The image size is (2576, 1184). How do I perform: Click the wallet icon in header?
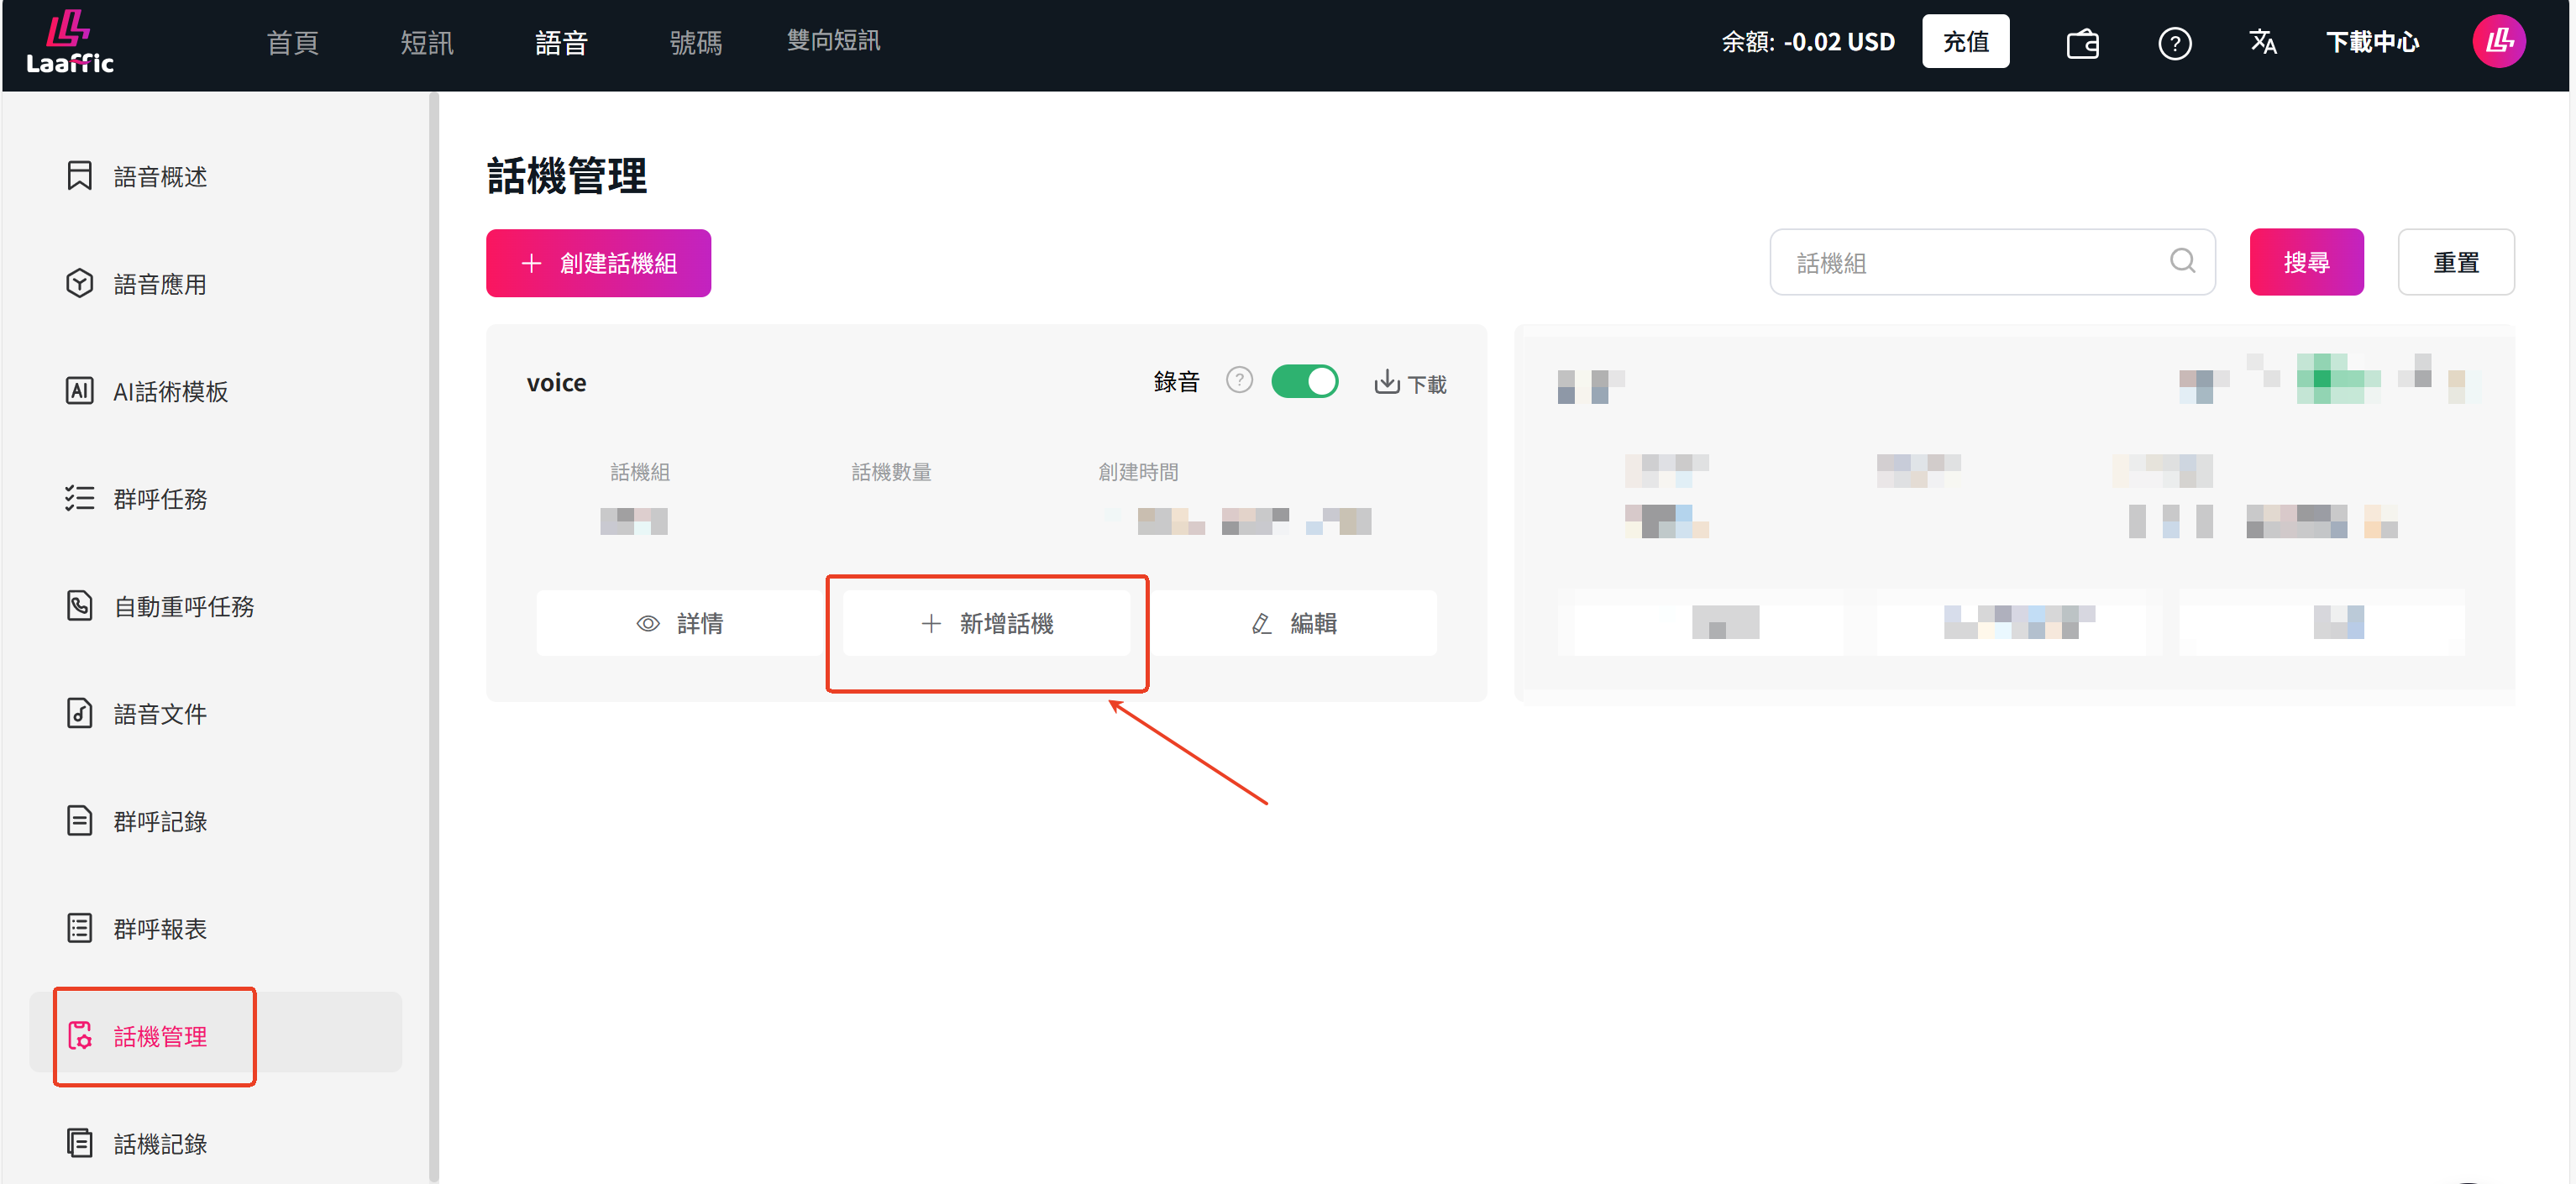click(2082, 43)
